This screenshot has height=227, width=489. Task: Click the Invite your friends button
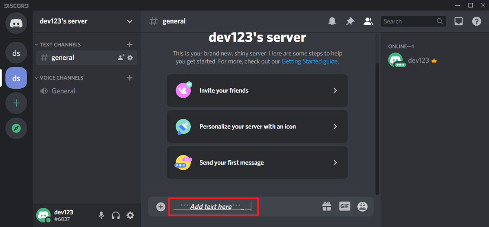(257, 91)
